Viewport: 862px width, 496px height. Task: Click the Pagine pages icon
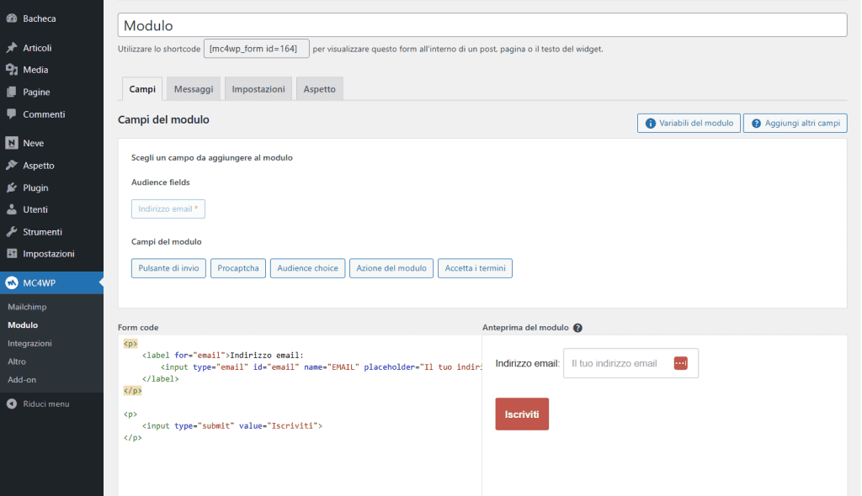12,92
